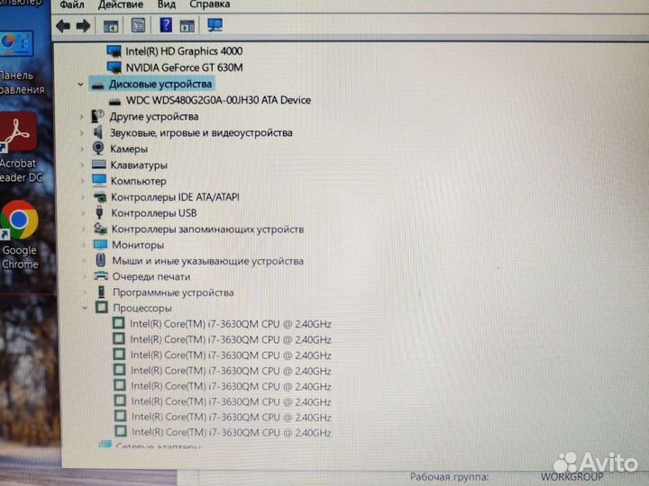The height and width of the screenshot is (486, 649).
Task: Expand the Мониторы node
Action: pyautogui.click(x=84, y=245)
